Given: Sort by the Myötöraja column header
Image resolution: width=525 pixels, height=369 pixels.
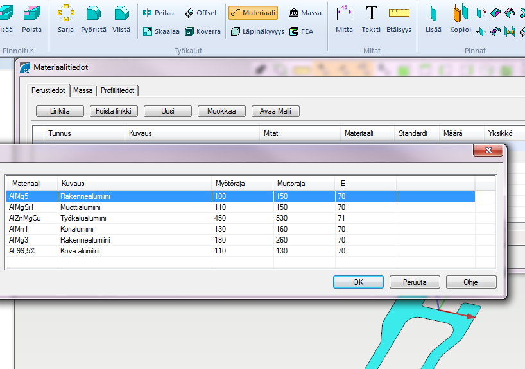Looking at the screenshot, I should (x=241, y=184).
